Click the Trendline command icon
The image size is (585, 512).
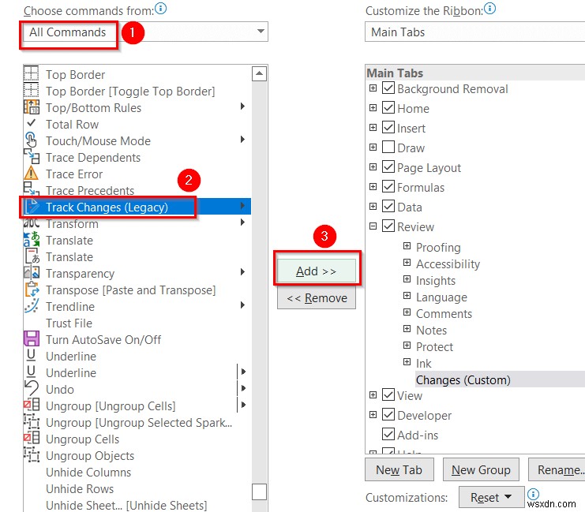[32, 306]
